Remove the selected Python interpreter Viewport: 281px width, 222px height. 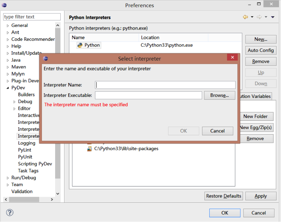tap(261, 61)
